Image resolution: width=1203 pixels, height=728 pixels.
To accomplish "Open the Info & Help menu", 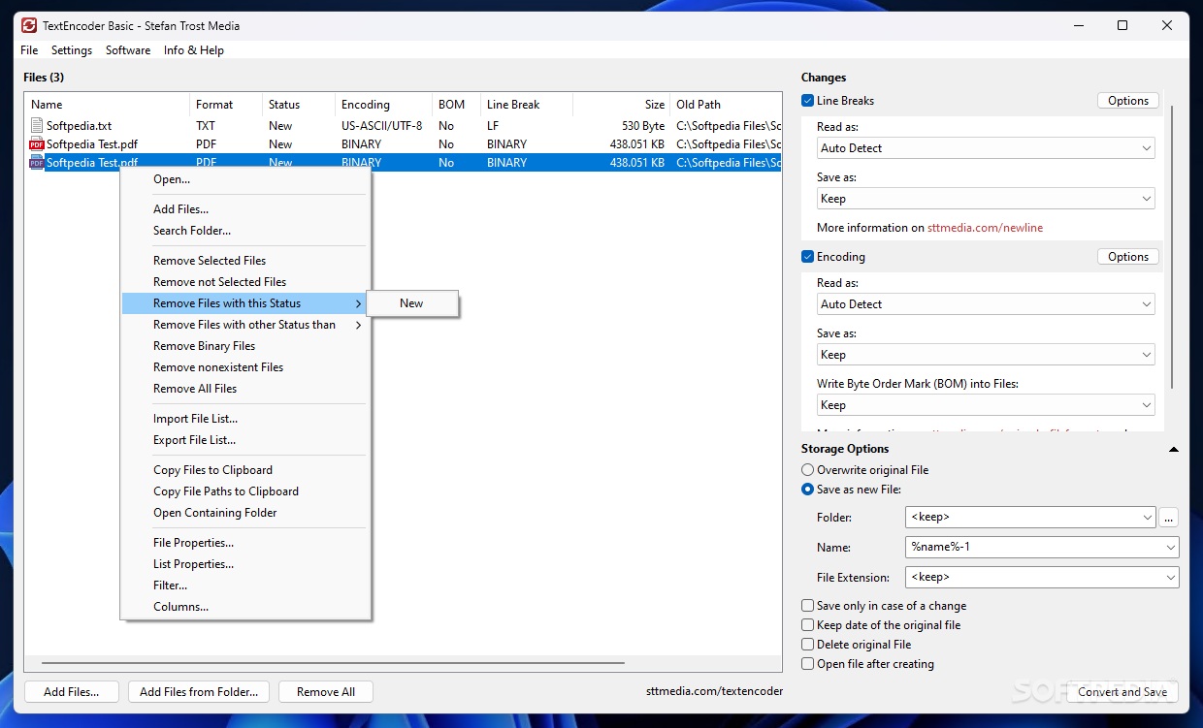I will [194, 50].
